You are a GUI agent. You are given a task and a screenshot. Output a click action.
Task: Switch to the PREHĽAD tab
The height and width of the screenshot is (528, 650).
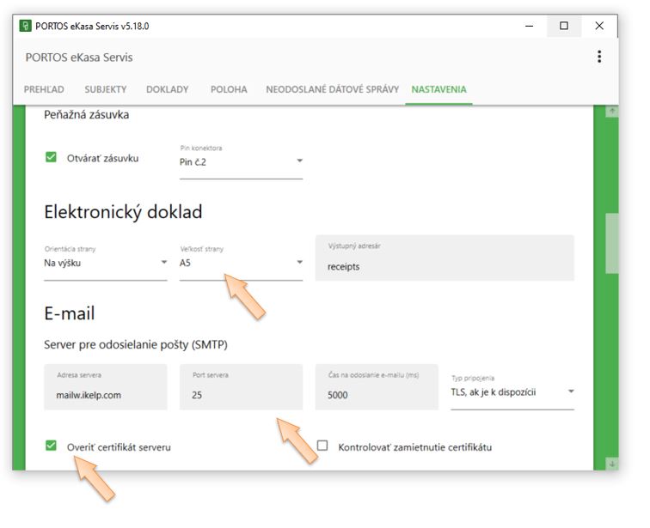[x=46, y=89]
